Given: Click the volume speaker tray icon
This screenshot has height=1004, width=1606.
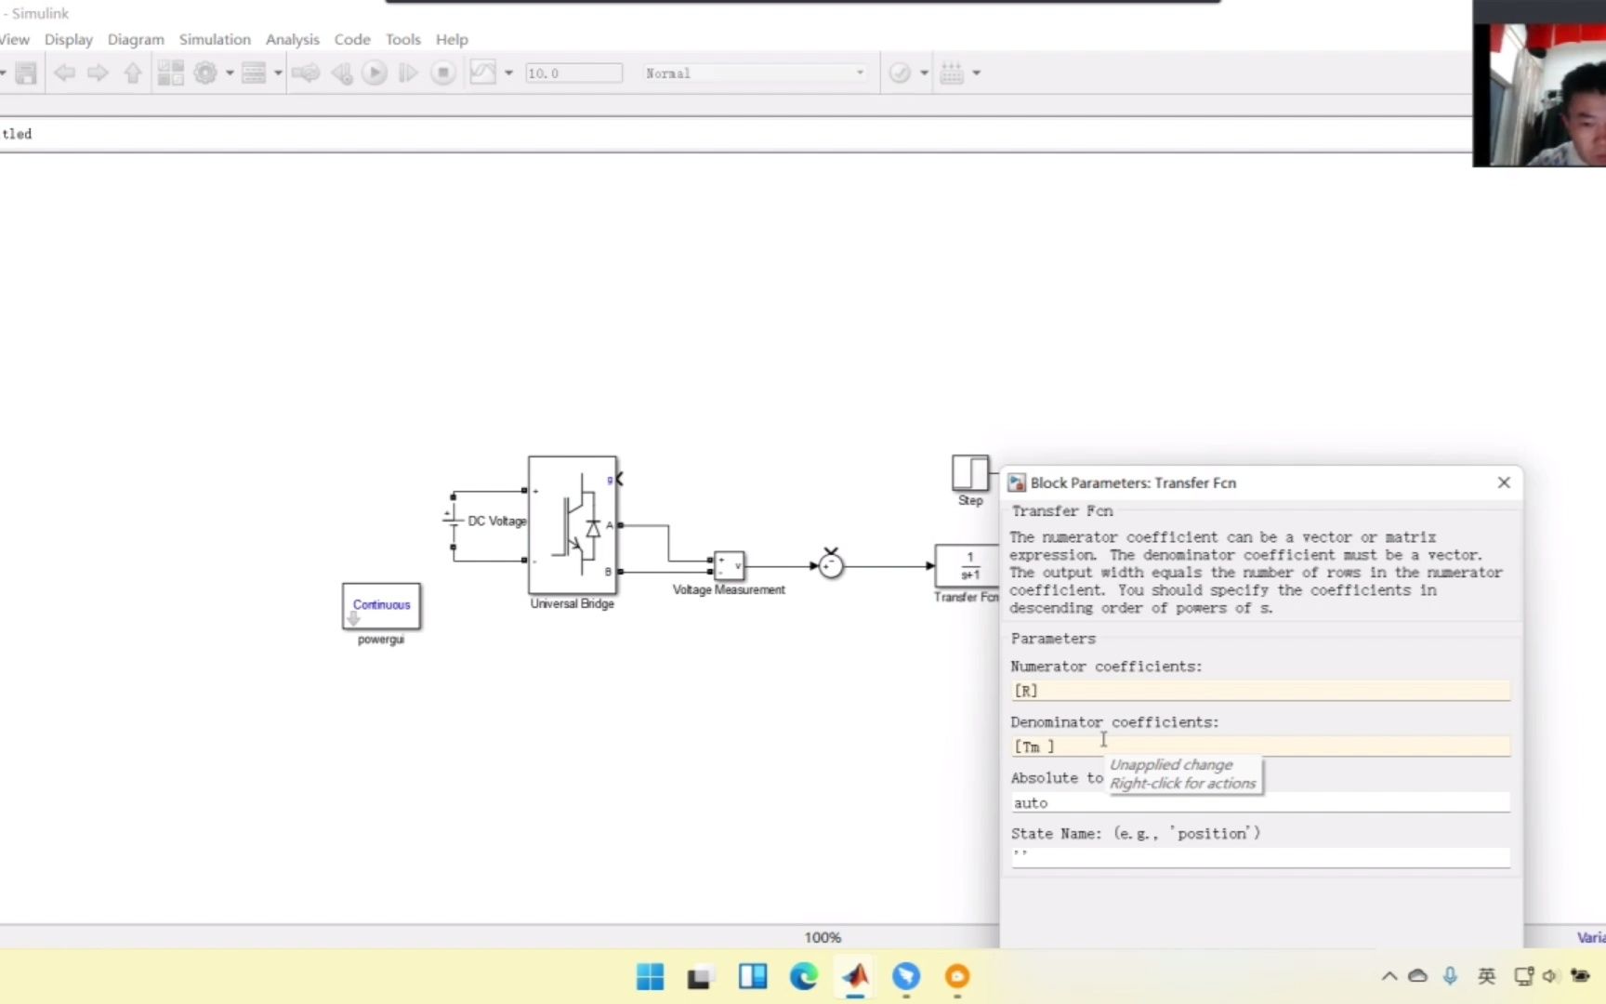Looking at the screenshot, I should point(1549,976).
